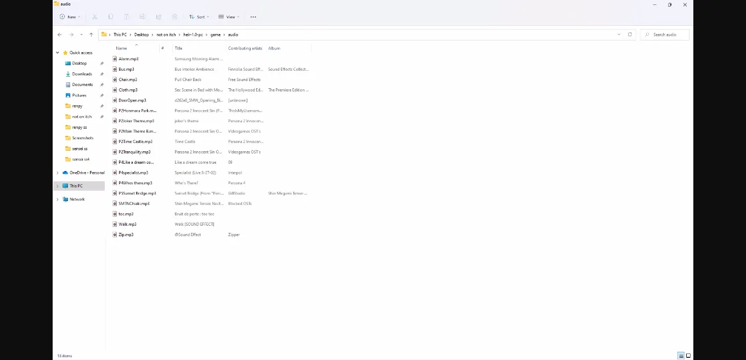Click the Delete trash icon in toolbar
Screen dimensions: 746x360
[174, 17]
